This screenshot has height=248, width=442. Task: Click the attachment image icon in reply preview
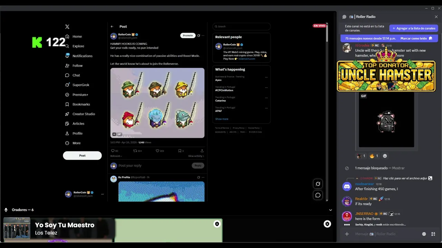point(430,178)
